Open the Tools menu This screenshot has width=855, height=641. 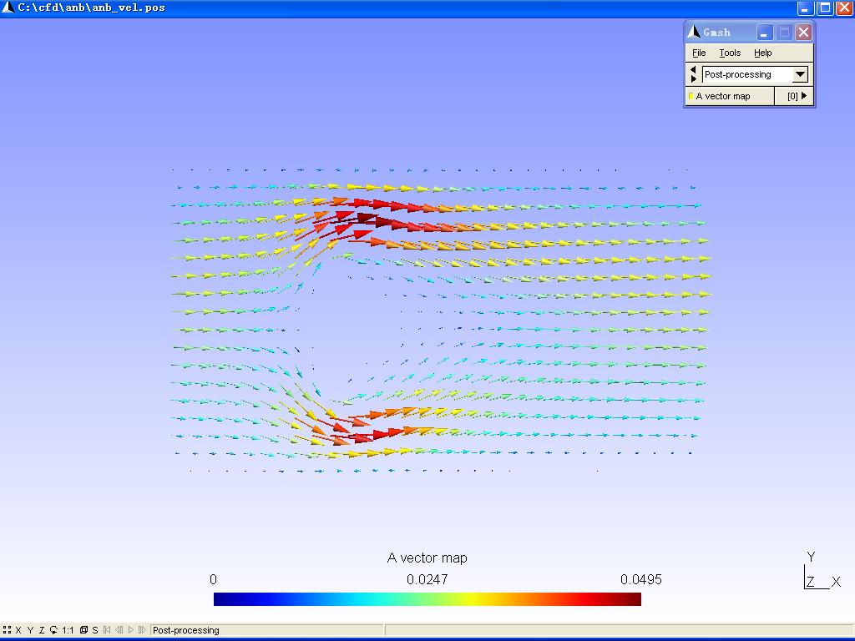(730, 53)
